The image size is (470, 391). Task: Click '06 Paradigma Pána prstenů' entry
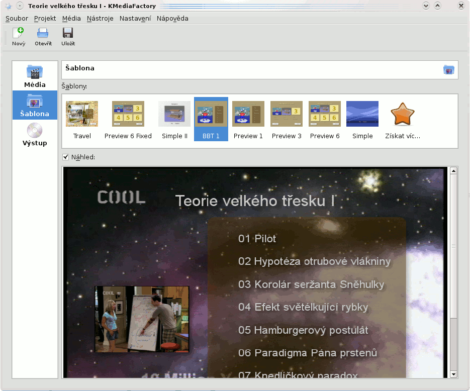tap(308, 353)
